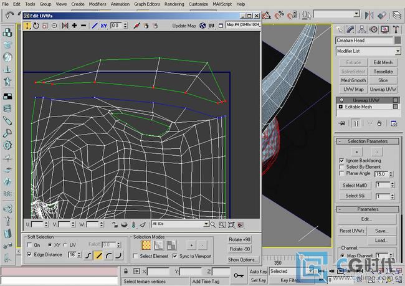
Task: Open the File menu
Action: click(5, 4)
